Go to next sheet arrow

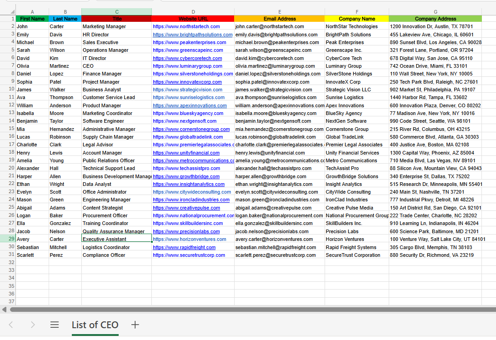point(33,325)
